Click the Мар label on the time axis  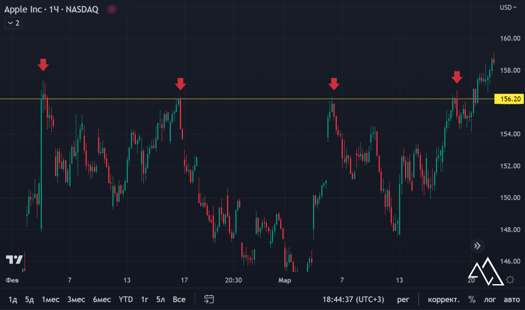click(x=285, y=280)
